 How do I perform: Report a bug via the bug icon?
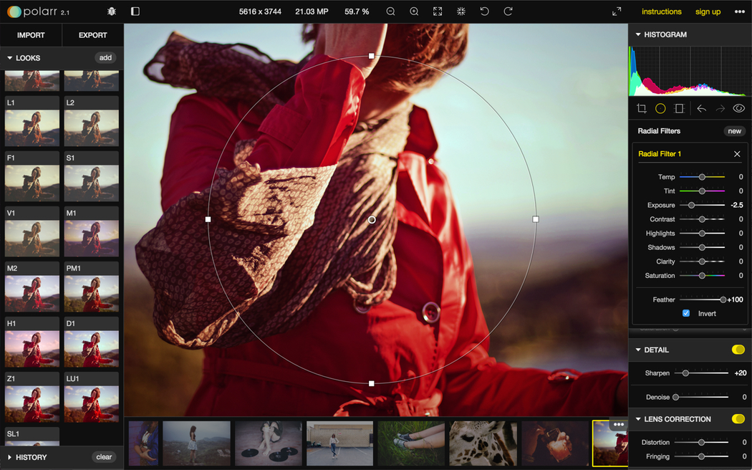pyautogui.click(x=111, y=11)
